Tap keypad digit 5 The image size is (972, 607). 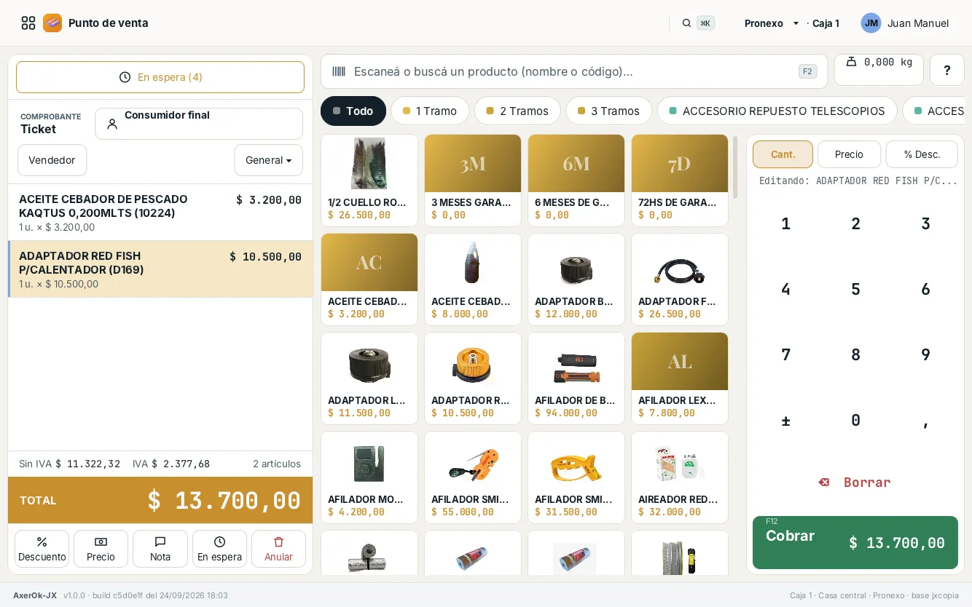click(855, 289)
